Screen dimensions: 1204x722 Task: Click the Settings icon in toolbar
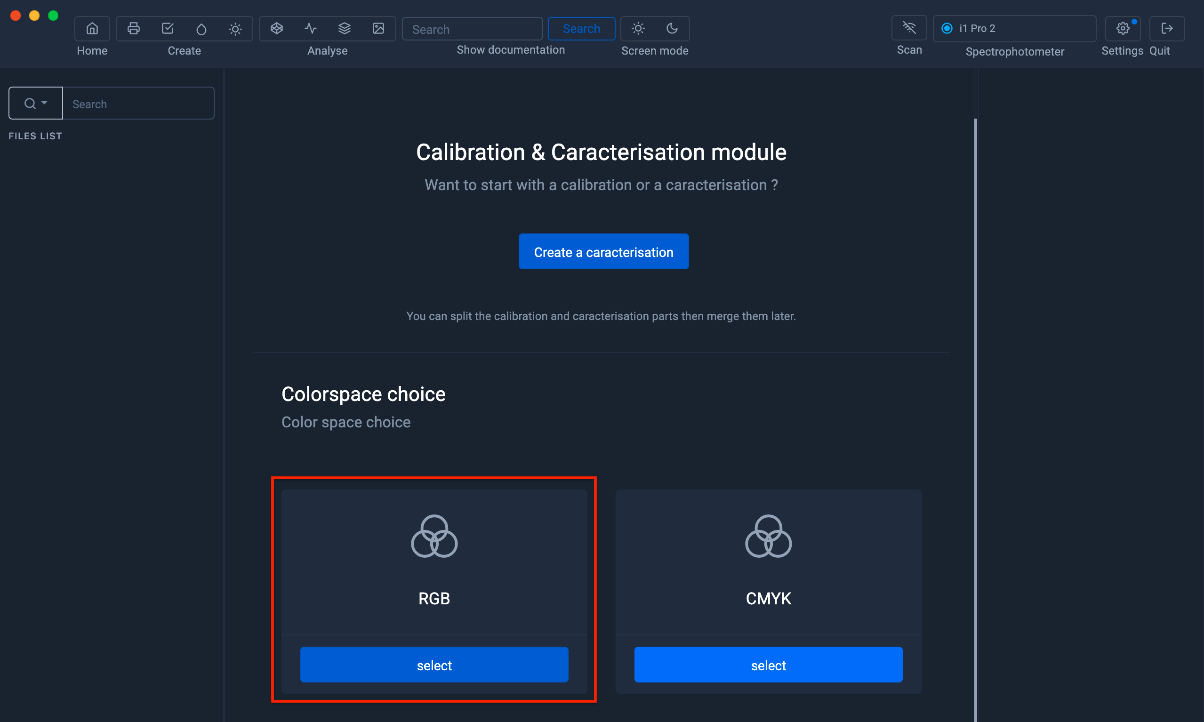tap(1123, 28)
